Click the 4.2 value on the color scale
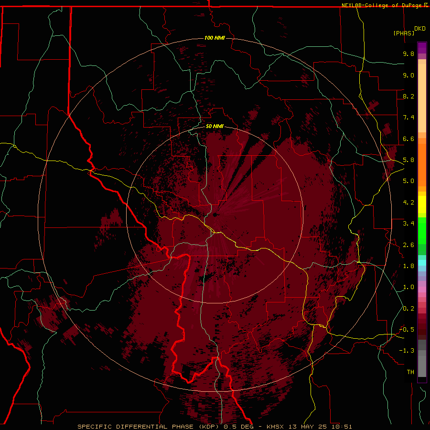 [x=408, y=203]
